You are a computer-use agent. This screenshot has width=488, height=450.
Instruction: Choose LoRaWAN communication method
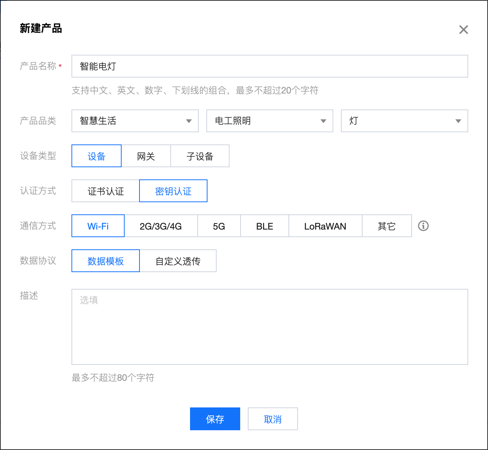tap(325, 226)
